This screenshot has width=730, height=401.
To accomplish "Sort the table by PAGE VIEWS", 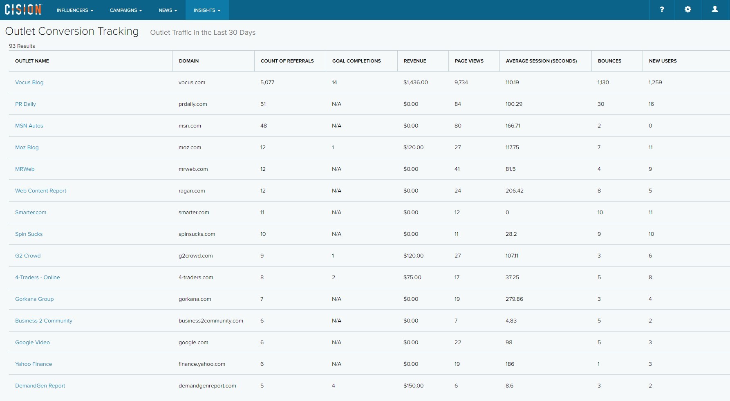I will point(469,61).
